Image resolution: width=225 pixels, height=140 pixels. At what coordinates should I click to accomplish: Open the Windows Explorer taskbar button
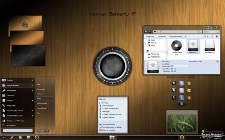[x=112, y=137]
